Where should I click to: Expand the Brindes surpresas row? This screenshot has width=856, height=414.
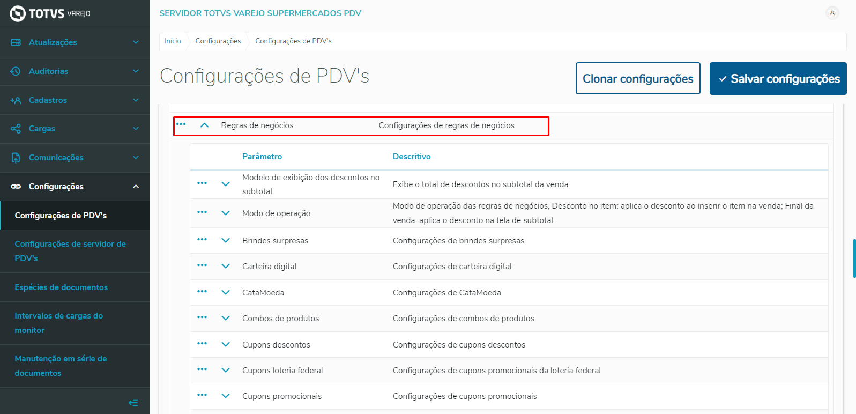tap(226, 240)
